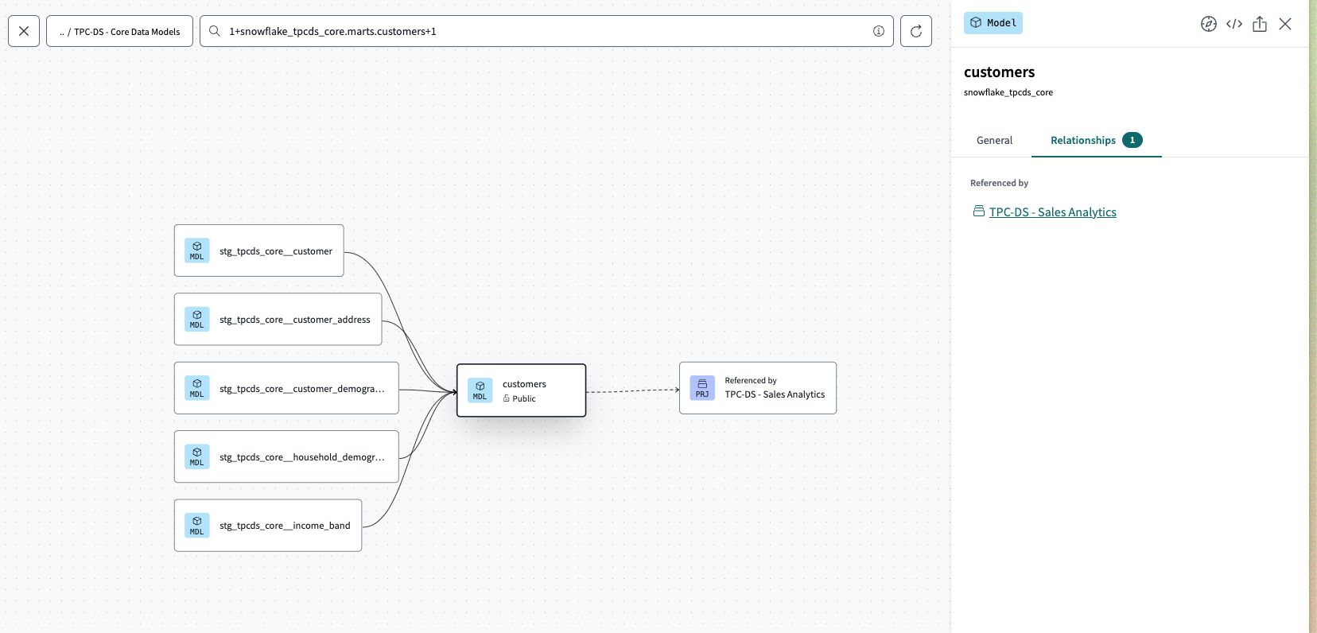Select the customers model node
This screenshot has height=633, width=1317.
(x=521, y=390)
